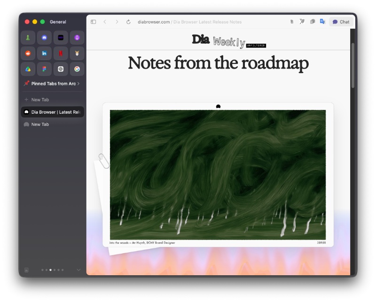Open the Chat panel
The image size is (376, 302).
pos(341,22)
